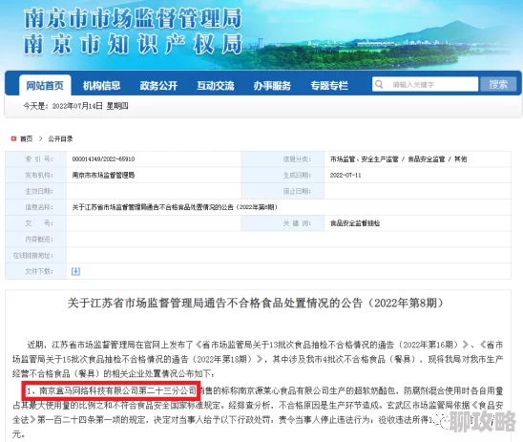Click the 公开目录 breadcrumb link
Viewport: 523px width, 442px height.
pyautogui.click(x=60, y=138)
